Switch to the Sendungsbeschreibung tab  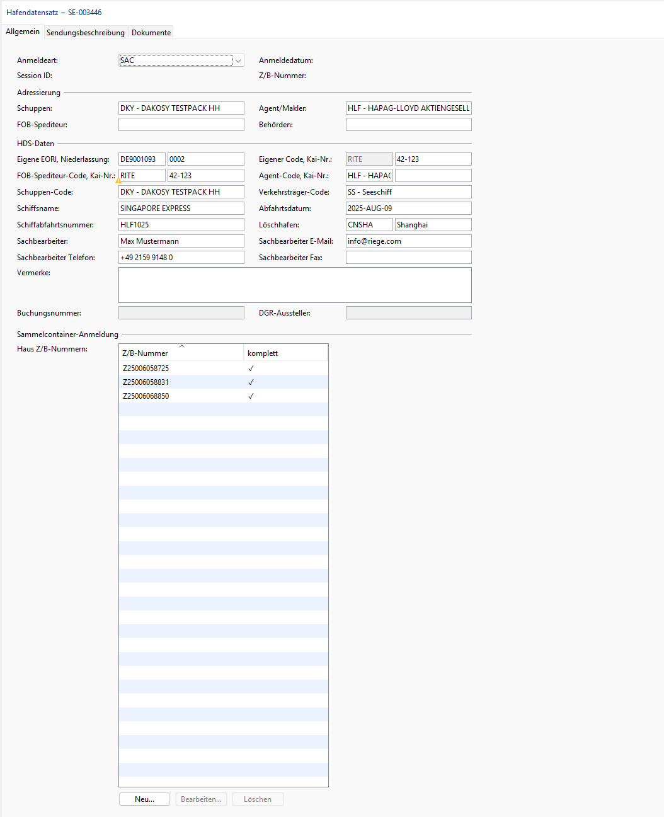tap(86, 33)
